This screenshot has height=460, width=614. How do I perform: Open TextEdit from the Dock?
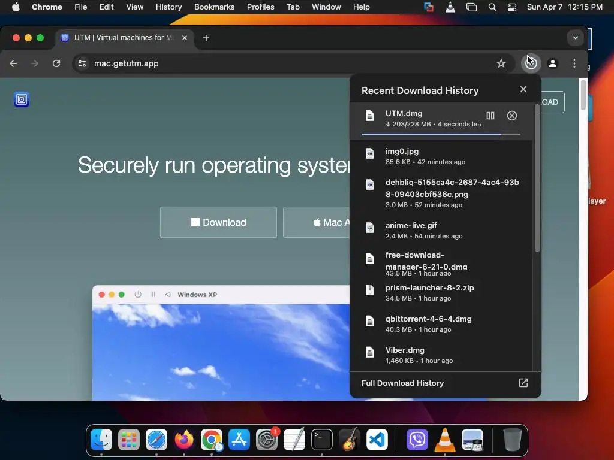coord(294,439)
